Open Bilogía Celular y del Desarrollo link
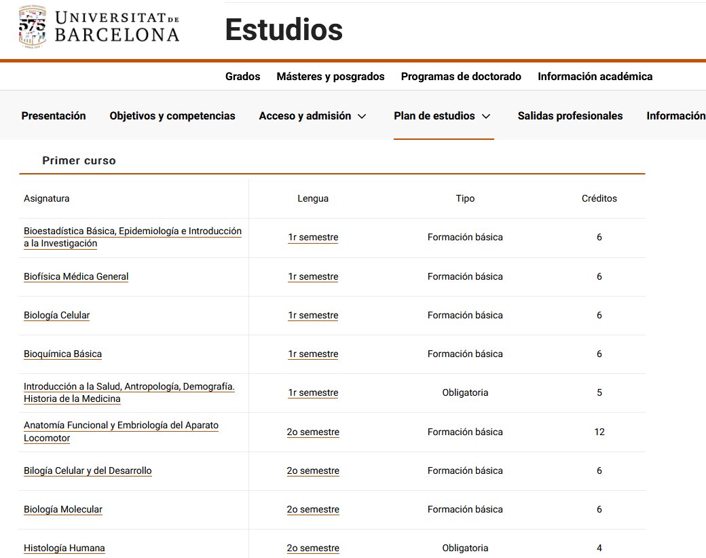This screenshot has height=558, width=706. coord(88,470)
